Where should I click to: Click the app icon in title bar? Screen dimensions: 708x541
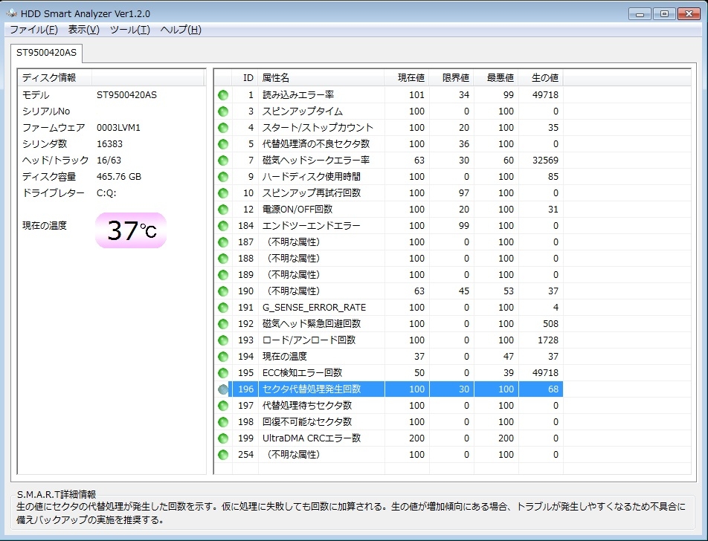[x=12, y=13]
